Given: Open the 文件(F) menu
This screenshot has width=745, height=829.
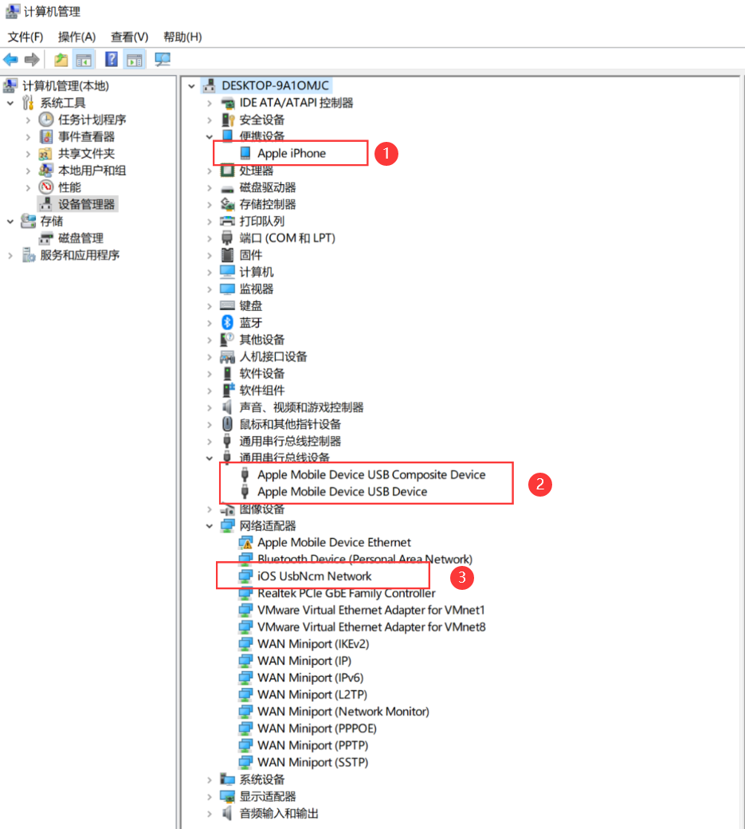Looking at the screenshot, I should pos(25,37).
